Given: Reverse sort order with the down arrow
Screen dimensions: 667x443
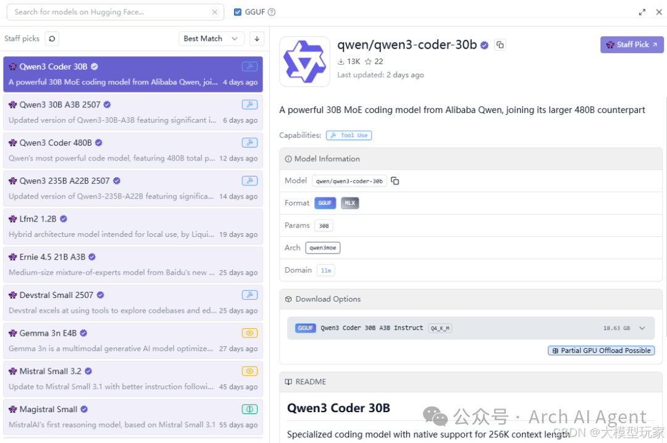Looking at the screenshot, I should (x=257, y=39).
